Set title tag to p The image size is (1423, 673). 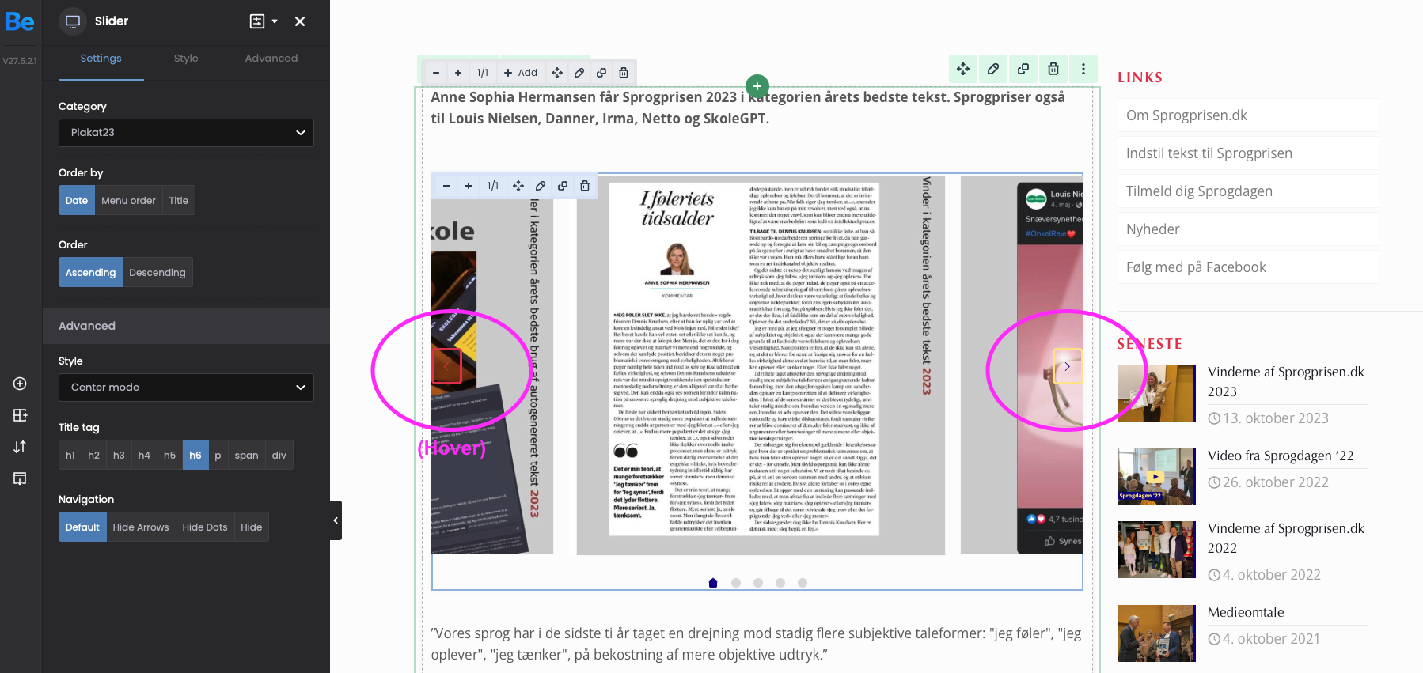tap(218, 456)
